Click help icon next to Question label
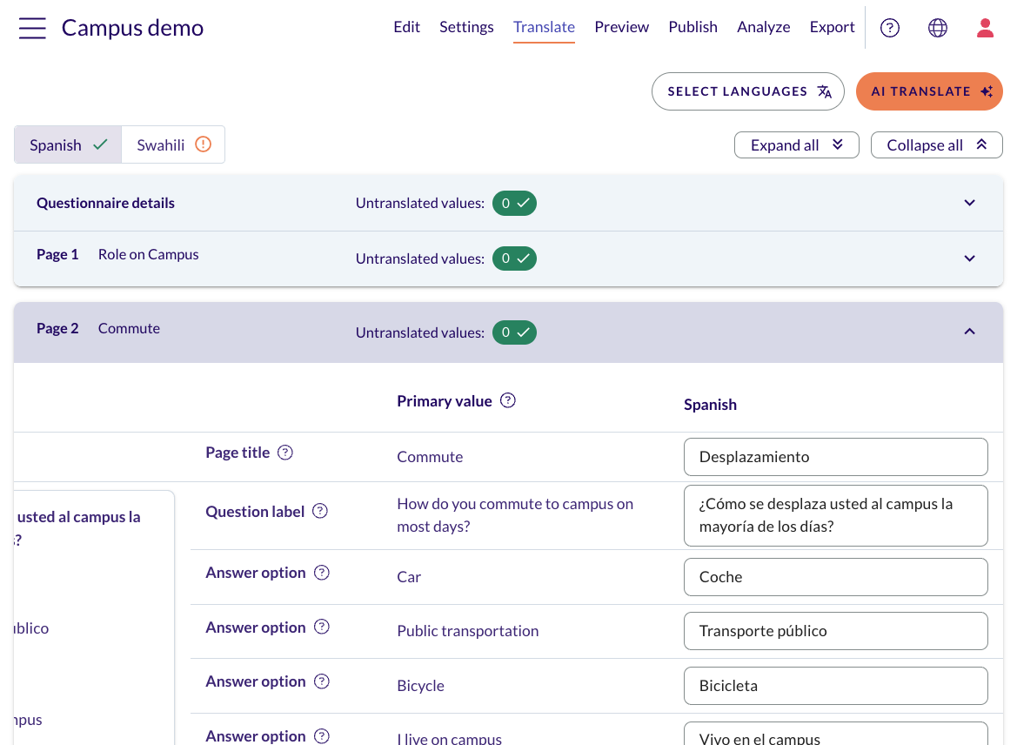Screen dimensions: 1017x745 point(320,512)
